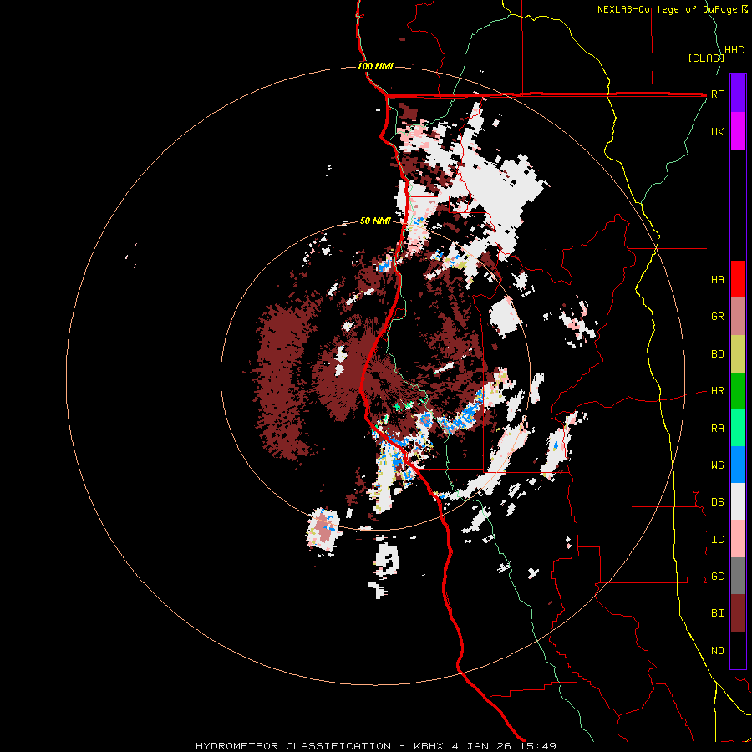
Task: Click the red HA legend color swatch
Action: (738, 279)
